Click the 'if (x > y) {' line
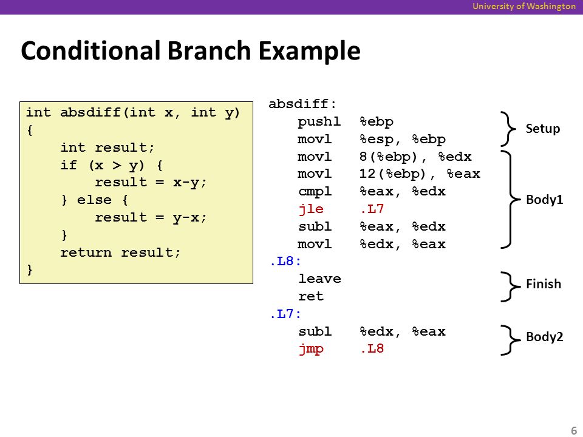Screen dimensions: 583x437 pos(112,165)
